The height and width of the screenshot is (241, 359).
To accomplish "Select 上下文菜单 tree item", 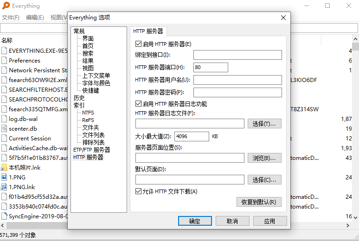I will click(x=96, y=76).
